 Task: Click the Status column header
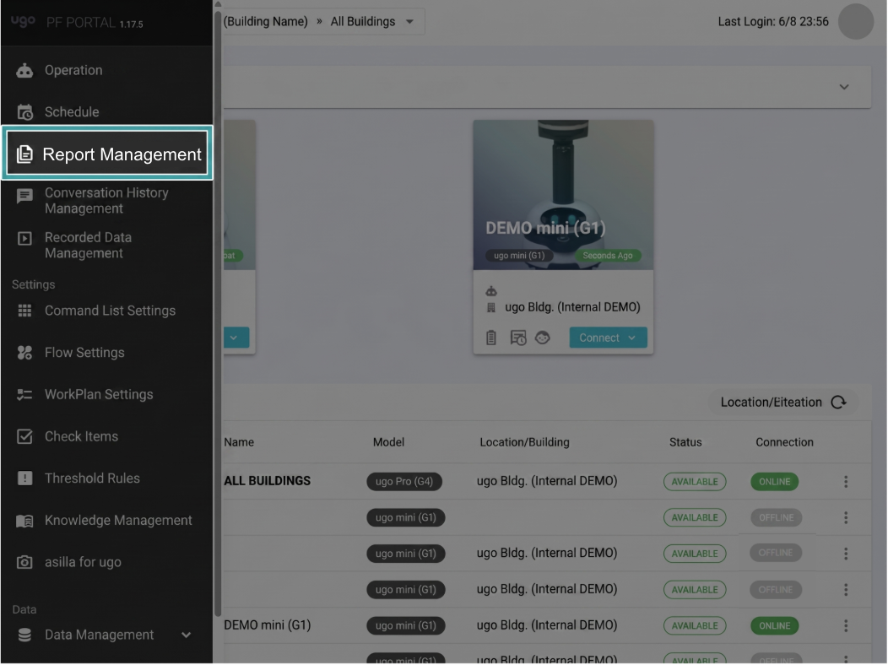pos(685,442)
